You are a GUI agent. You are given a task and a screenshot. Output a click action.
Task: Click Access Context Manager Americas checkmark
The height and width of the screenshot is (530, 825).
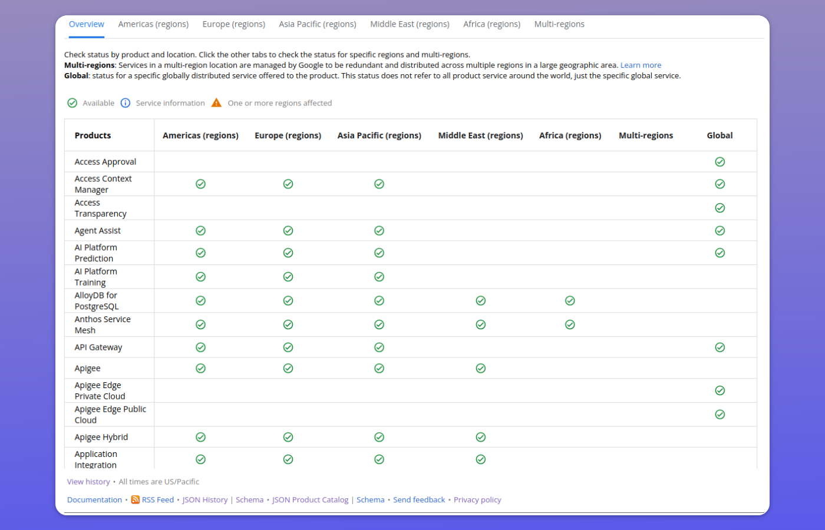(200, 184)
